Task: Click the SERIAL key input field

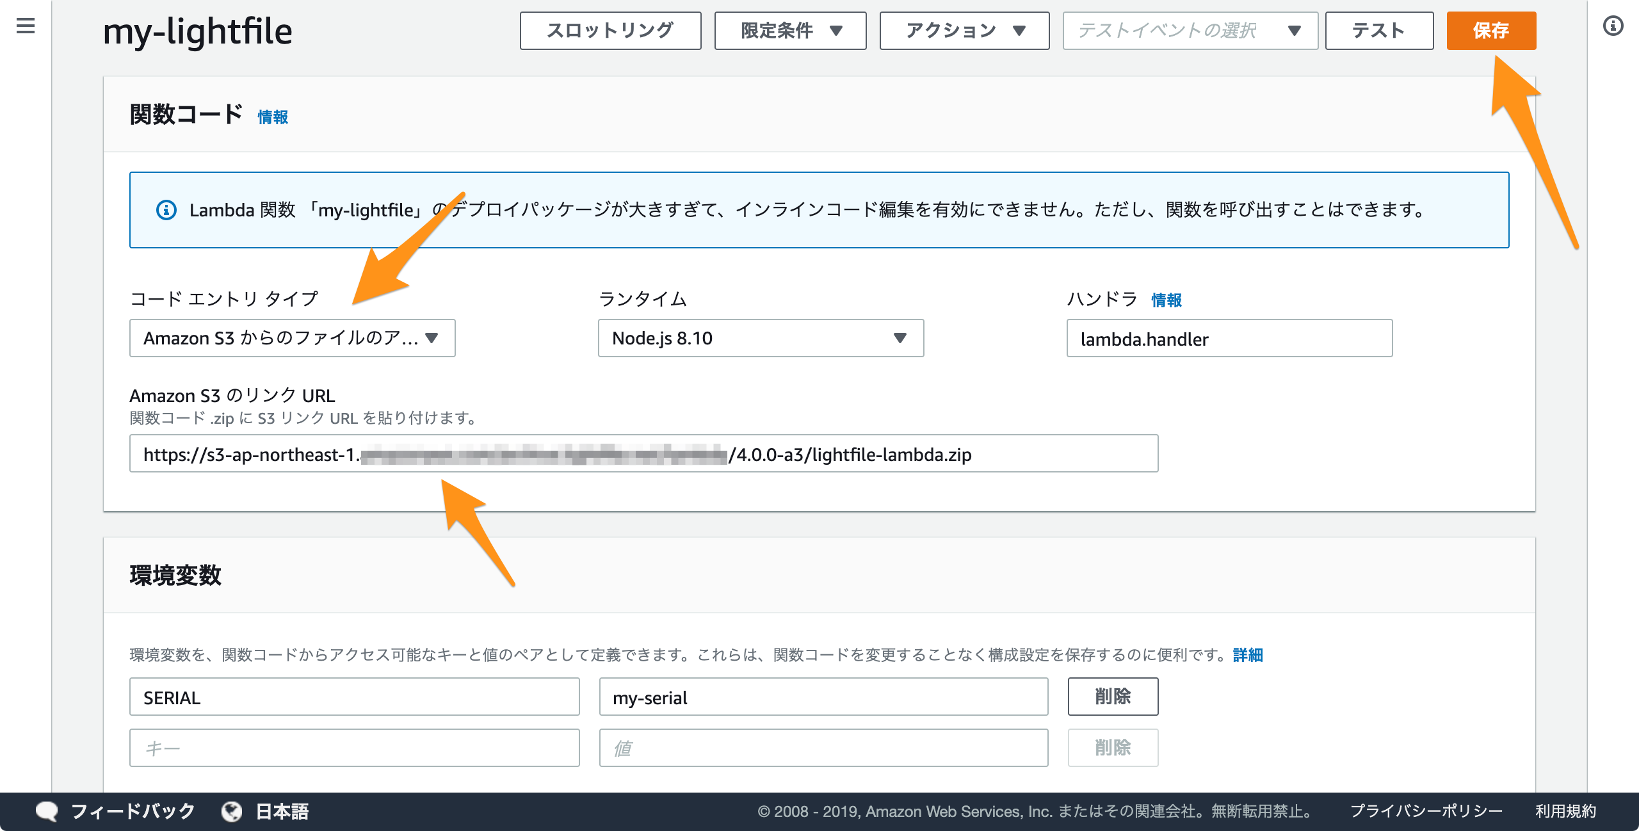Action: tap(354, 697)
